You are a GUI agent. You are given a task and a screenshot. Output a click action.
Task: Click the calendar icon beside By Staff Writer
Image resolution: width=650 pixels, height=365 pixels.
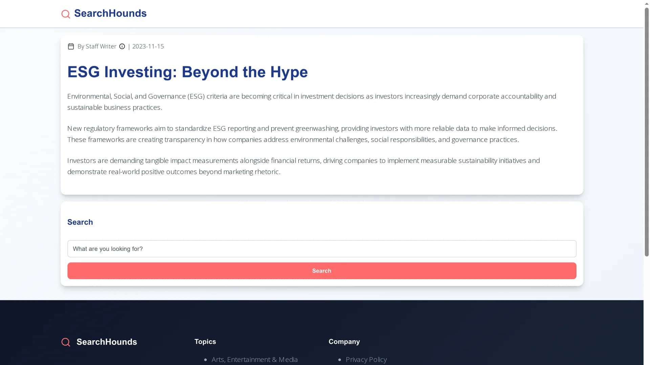(71, 46)
